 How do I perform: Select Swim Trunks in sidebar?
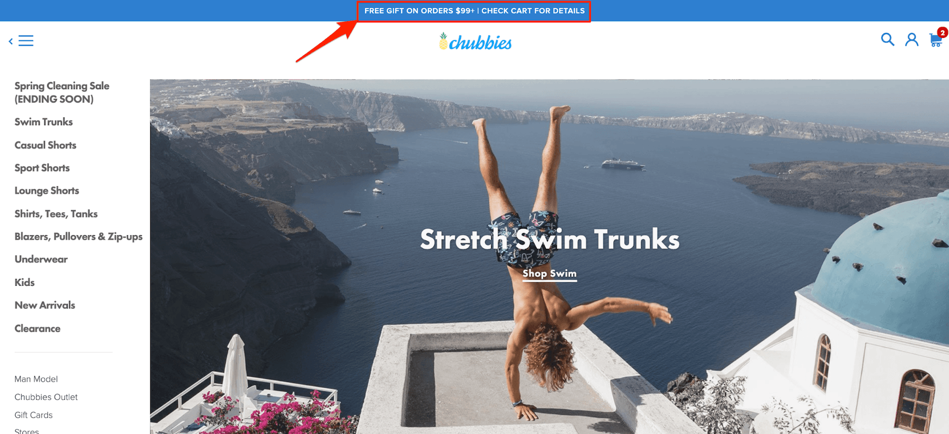tap(44, 122)
